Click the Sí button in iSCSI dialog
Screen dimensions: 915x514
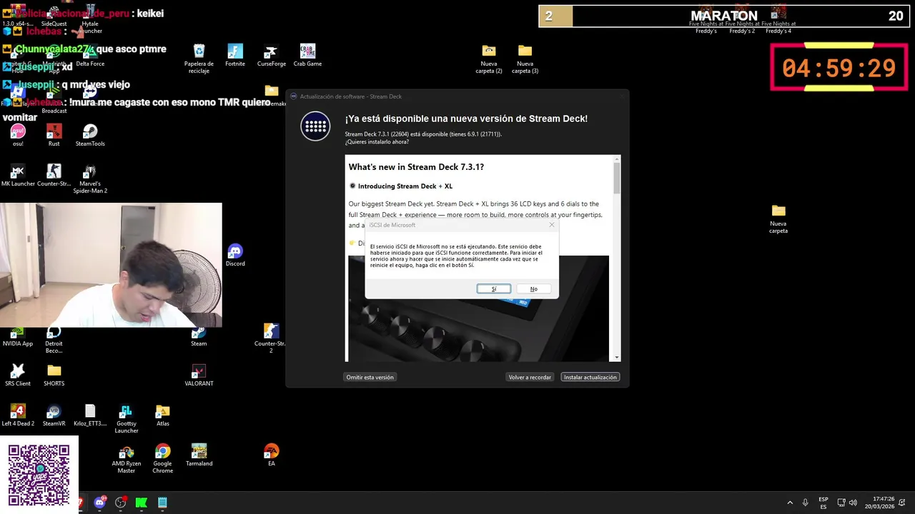click(x=493, y=289)
